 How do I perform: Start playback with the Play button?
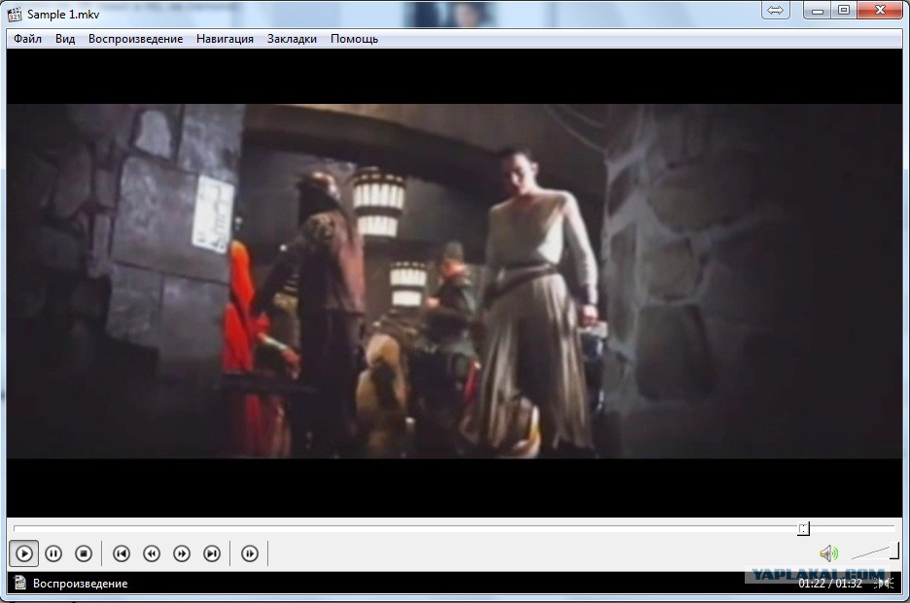pyautogui.click(x=23, y=553)
